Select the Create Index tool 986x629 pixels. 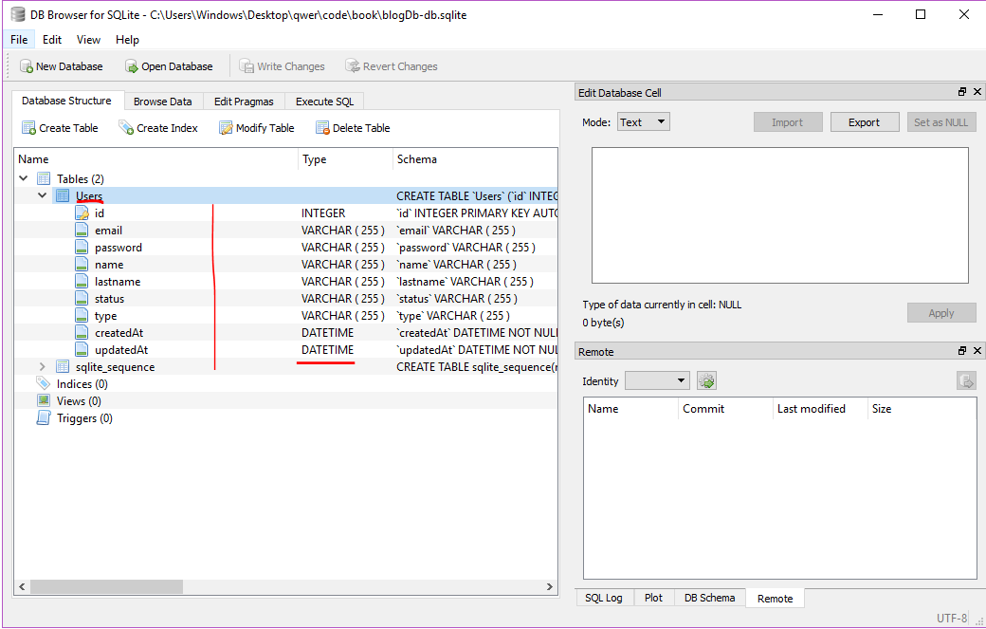(x=158, y=127)
